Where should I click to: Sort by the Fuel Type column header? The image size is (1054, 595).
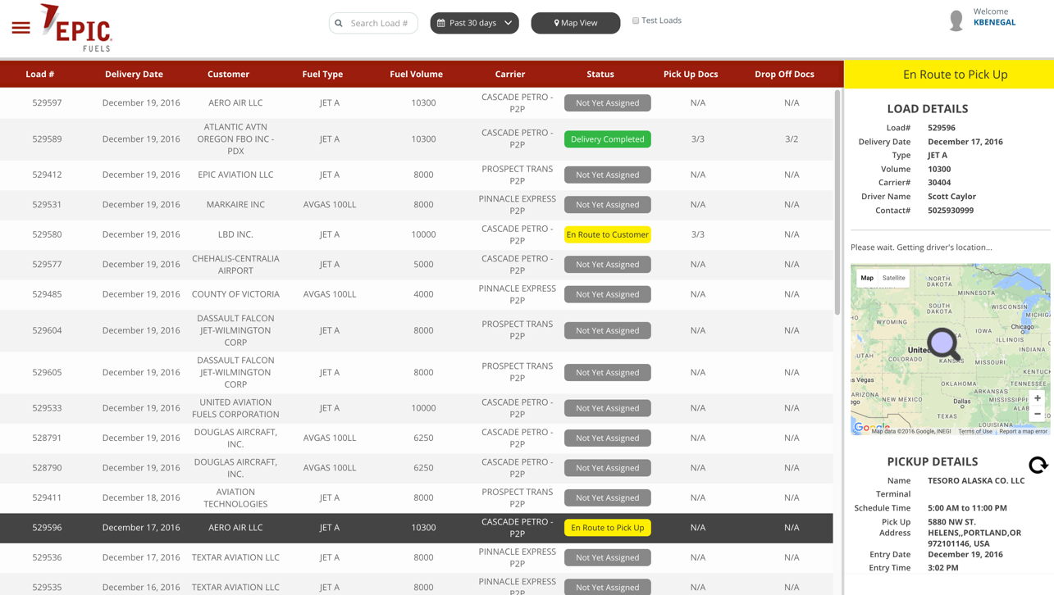point(322,74)
